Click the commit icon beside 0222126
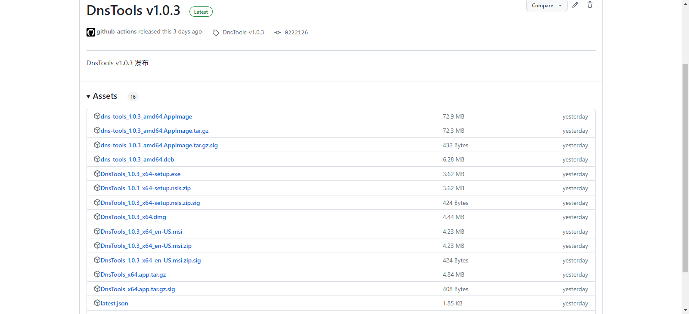The image size is (689, 314). coord(278,33)
